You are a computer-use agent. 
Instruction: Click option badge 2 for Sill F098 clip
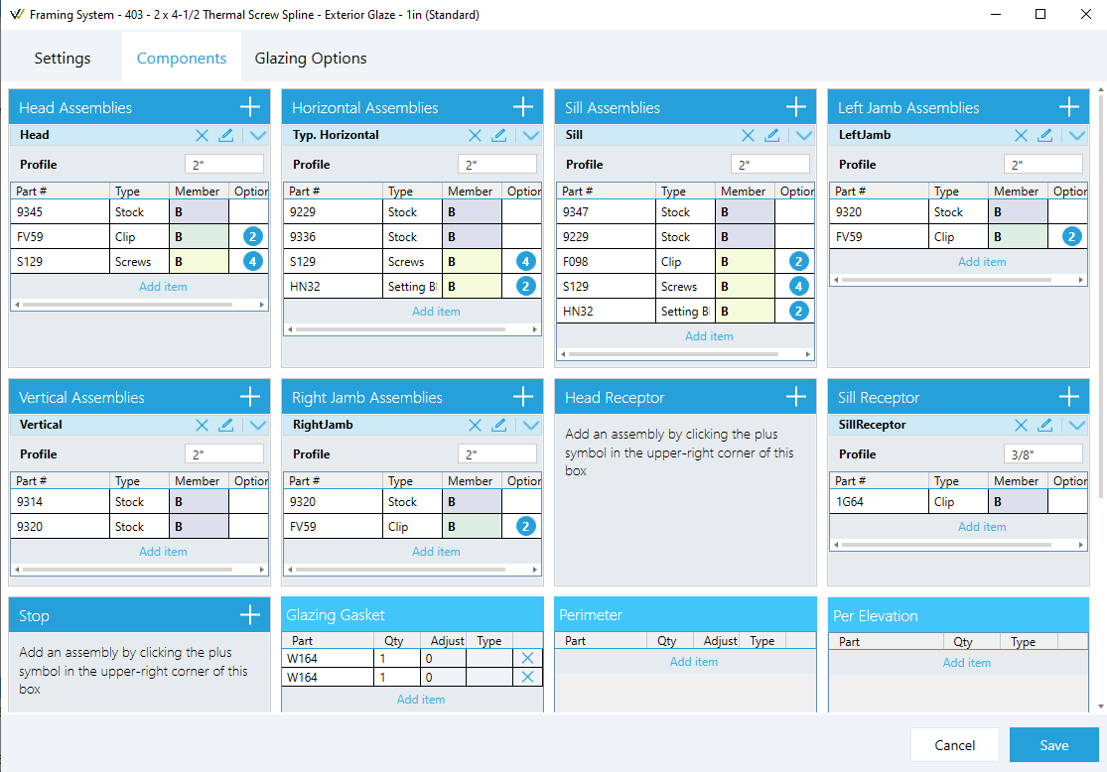[798, 261]
